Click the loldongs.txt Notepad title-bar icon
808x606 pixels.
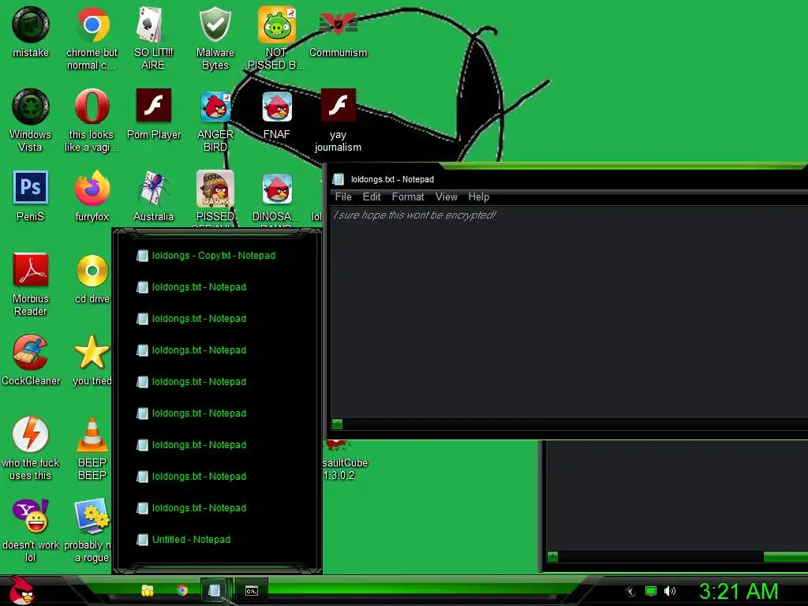coord(338,179)
